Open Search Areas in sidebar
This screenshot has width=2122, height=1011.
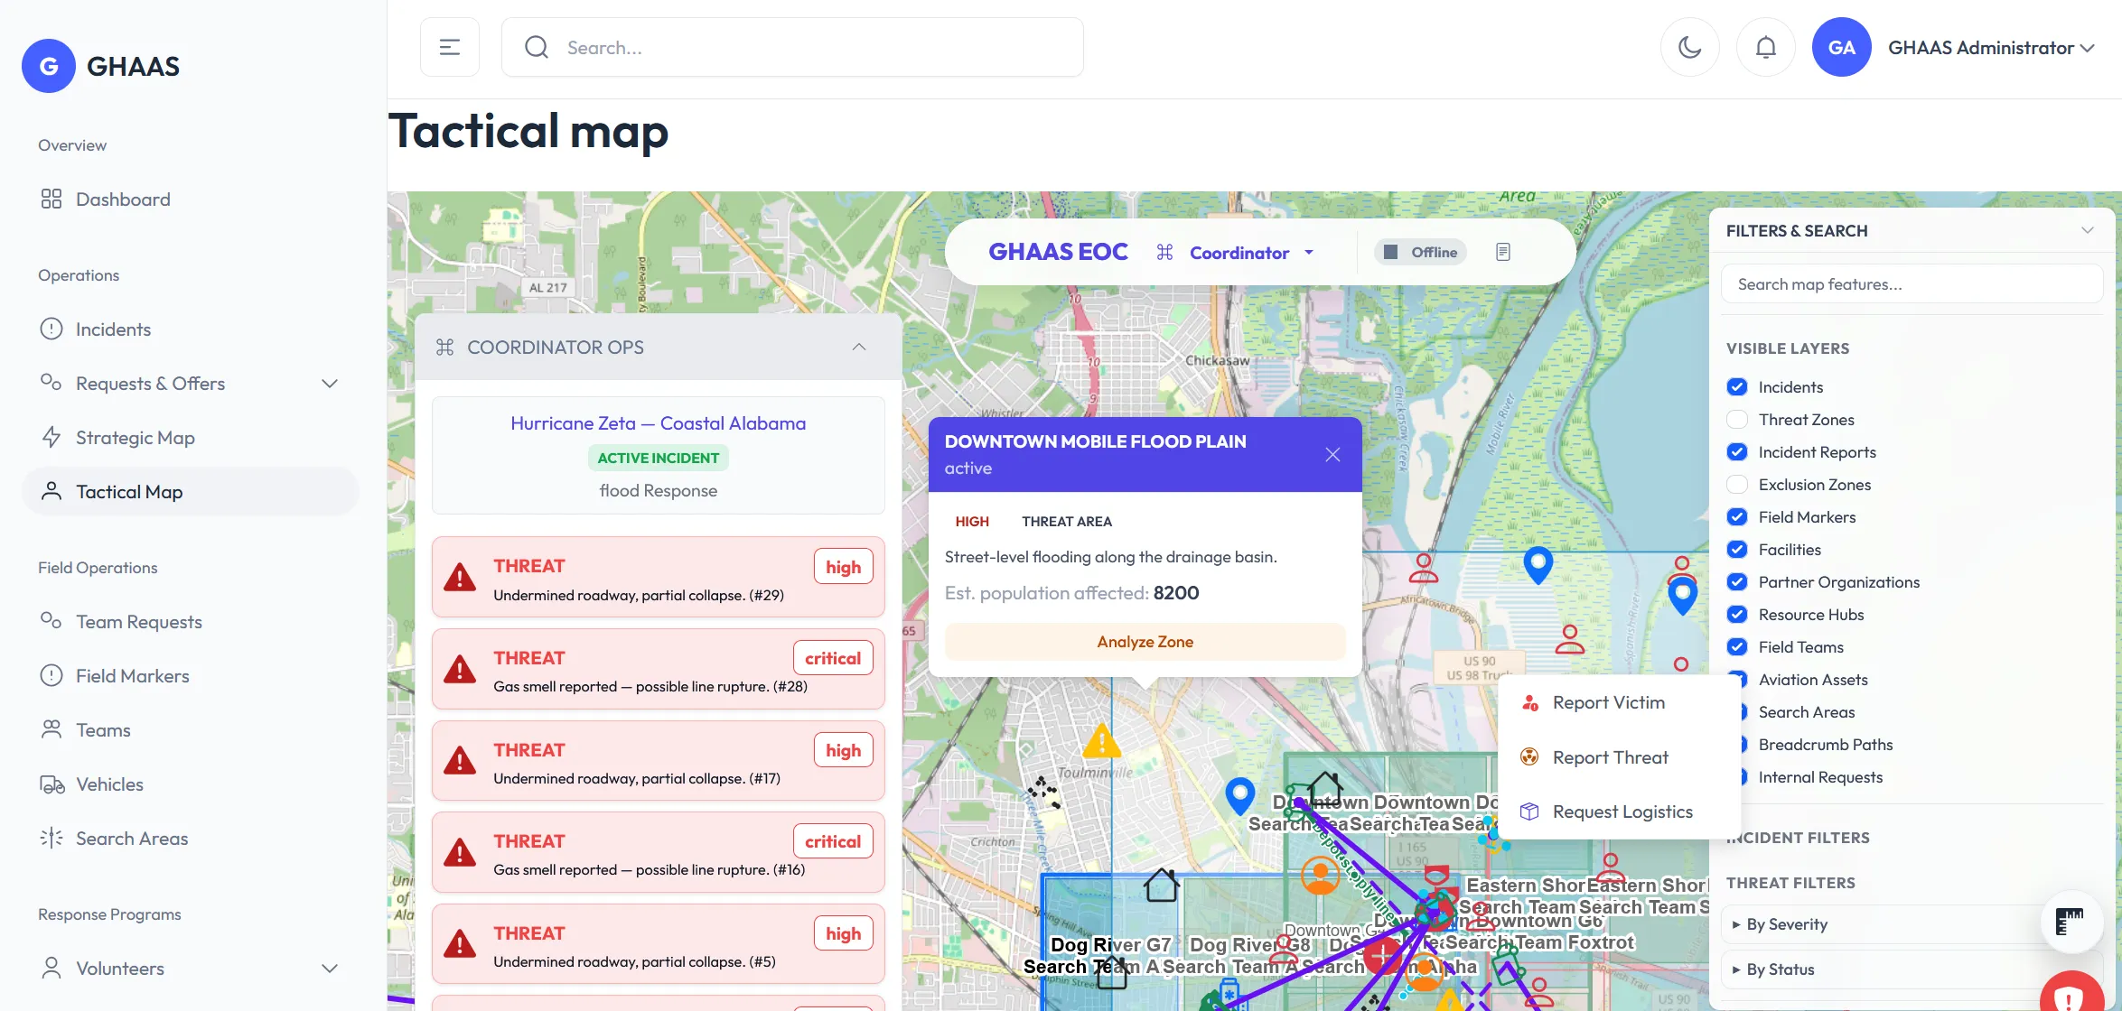191,839
